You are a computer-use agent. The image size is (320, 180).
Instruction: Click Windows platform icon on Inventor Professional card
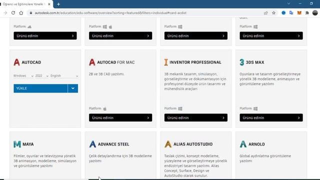coord(180,108)
